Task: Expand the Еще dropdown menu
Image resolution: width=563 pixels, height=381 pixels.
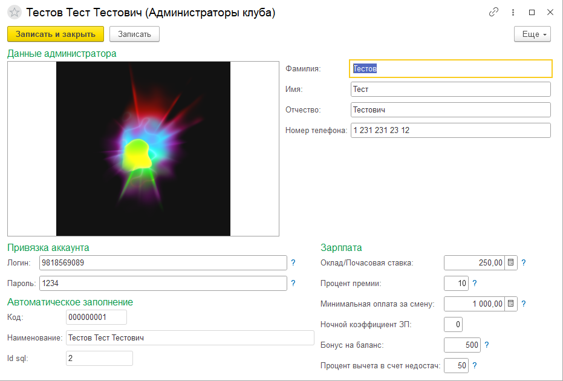Action: coord(533,34)
